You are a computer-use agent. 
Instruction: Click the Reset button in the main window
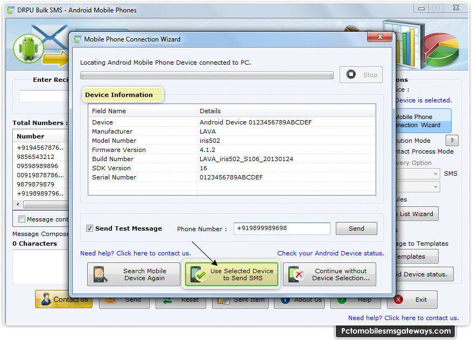click(181, 302)
